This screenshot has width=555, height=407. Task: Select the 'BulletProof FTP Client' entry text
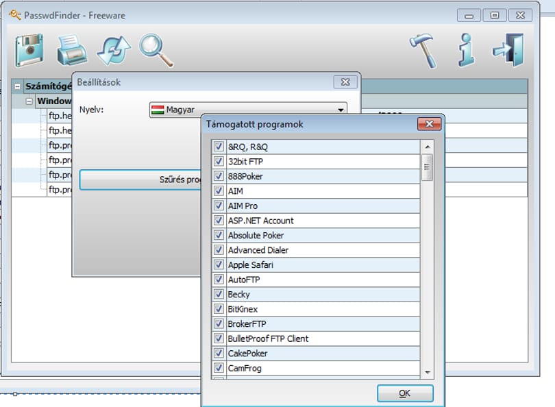click(268, 338)
